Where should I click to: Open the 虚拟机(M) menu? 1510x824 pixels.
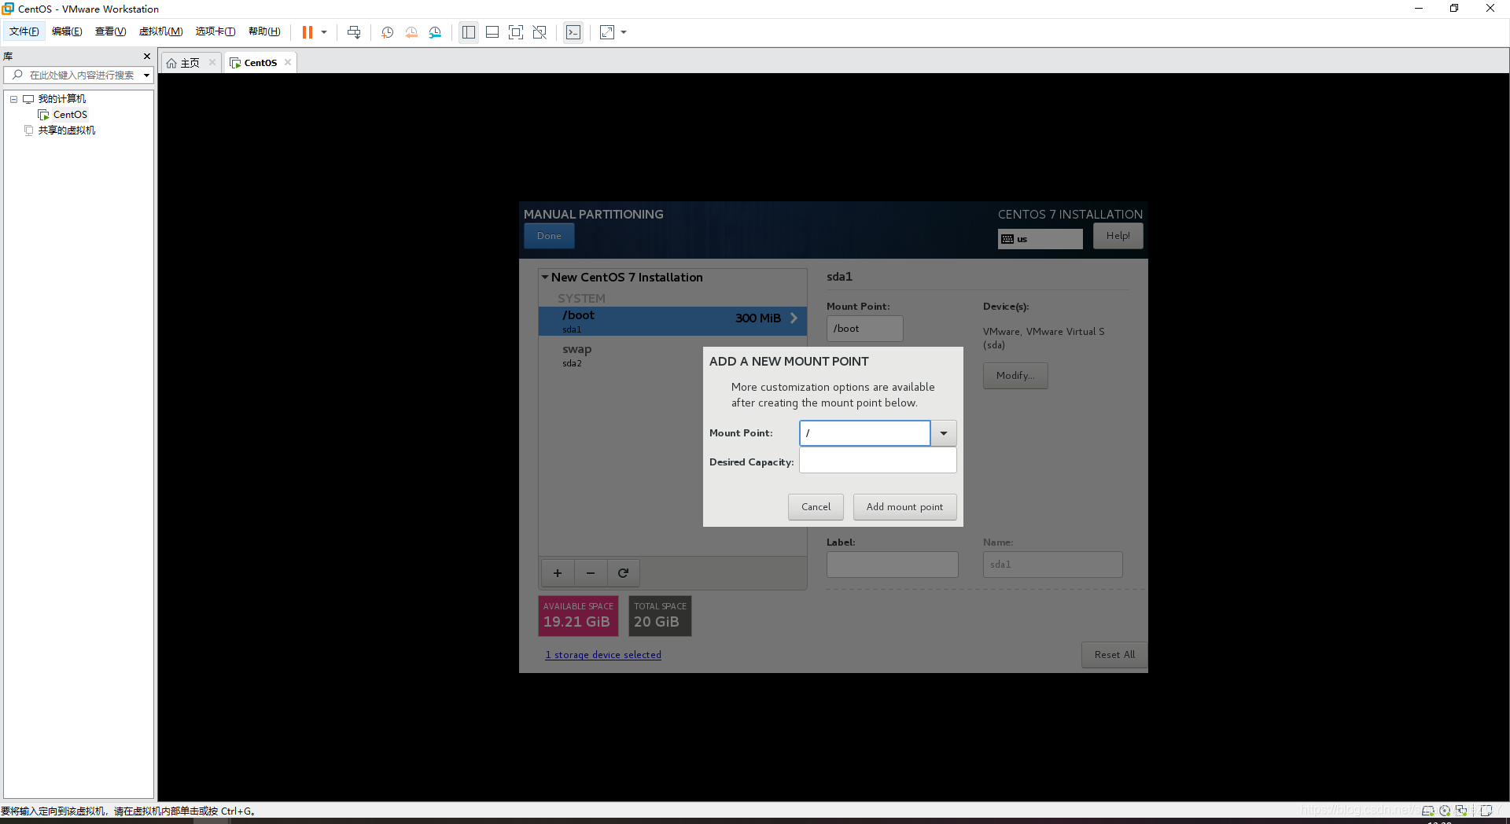[x=160, y=31]
